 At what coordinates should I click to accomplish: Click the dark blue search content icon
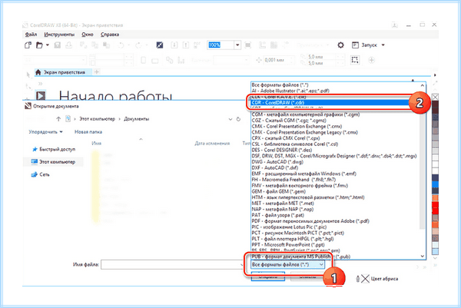(160, 45)
